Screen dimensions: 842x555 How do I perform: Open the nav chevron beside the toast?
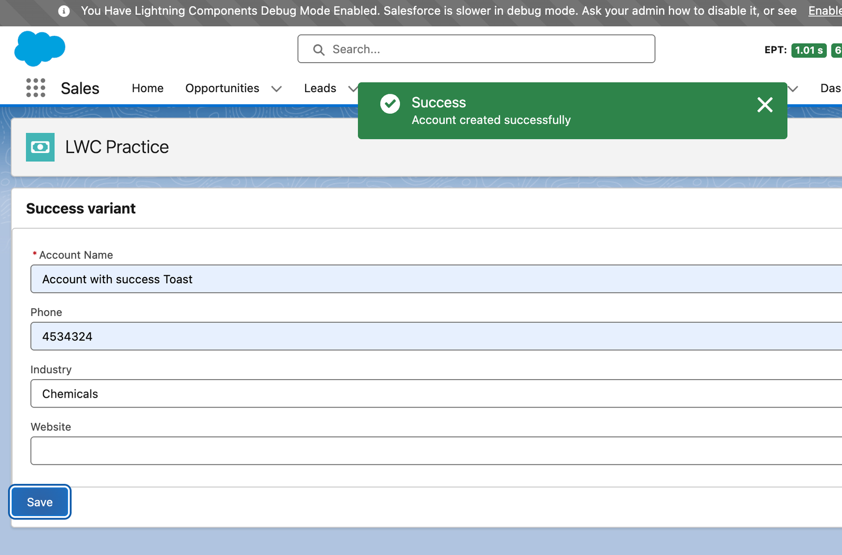click(x=793, y=89)
